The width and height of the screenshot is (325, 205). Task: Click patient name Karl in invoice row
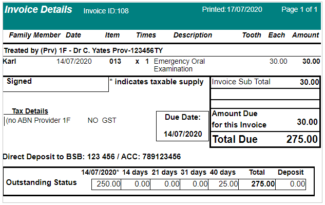tap(9, 61)
